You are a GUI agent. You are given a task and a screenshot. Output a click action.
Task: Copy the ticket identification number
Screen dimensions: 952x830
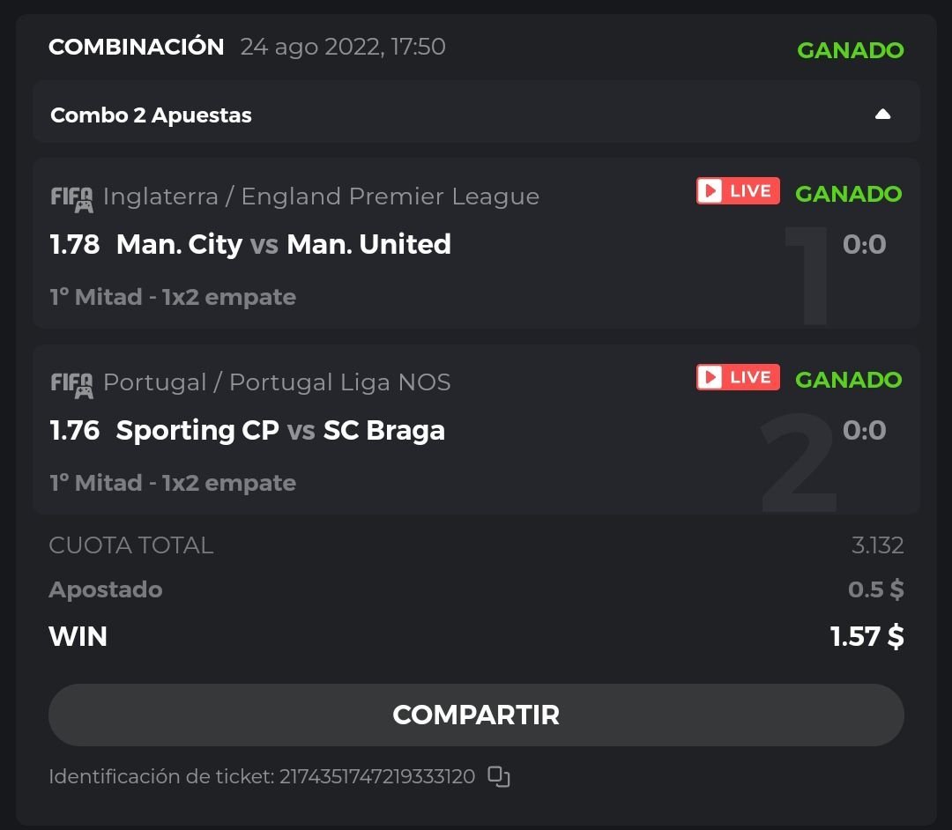[499, 776]
